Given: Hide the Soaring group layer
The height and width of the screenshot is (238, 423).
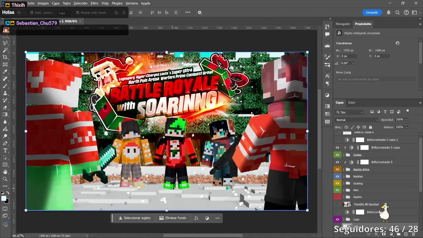Looking at the screenshot, I should (337, 183).
